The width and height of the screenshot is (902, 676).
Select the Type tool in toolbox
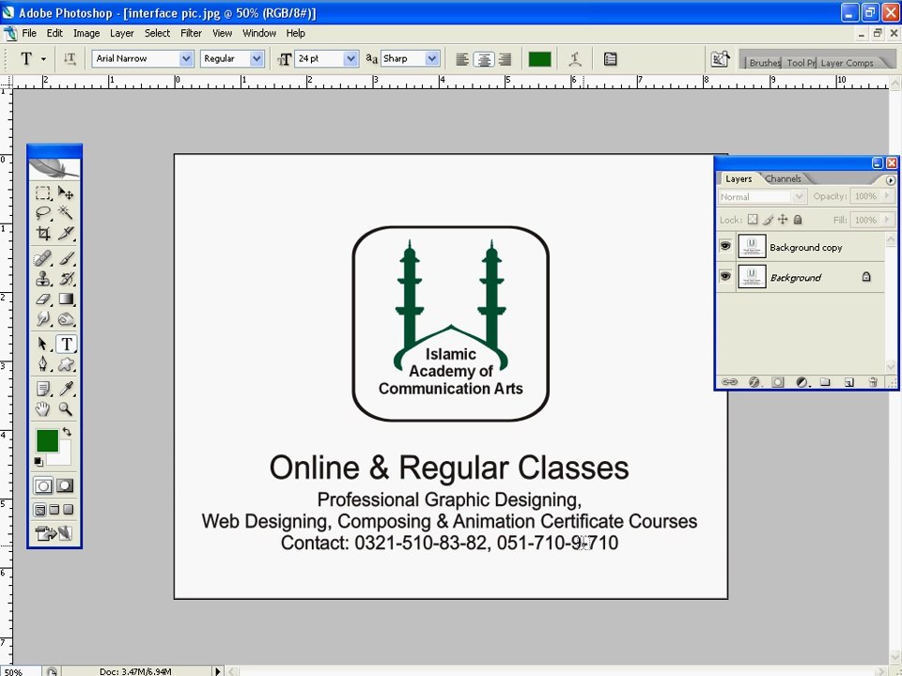pyautogui.click(x=66, y=344)
